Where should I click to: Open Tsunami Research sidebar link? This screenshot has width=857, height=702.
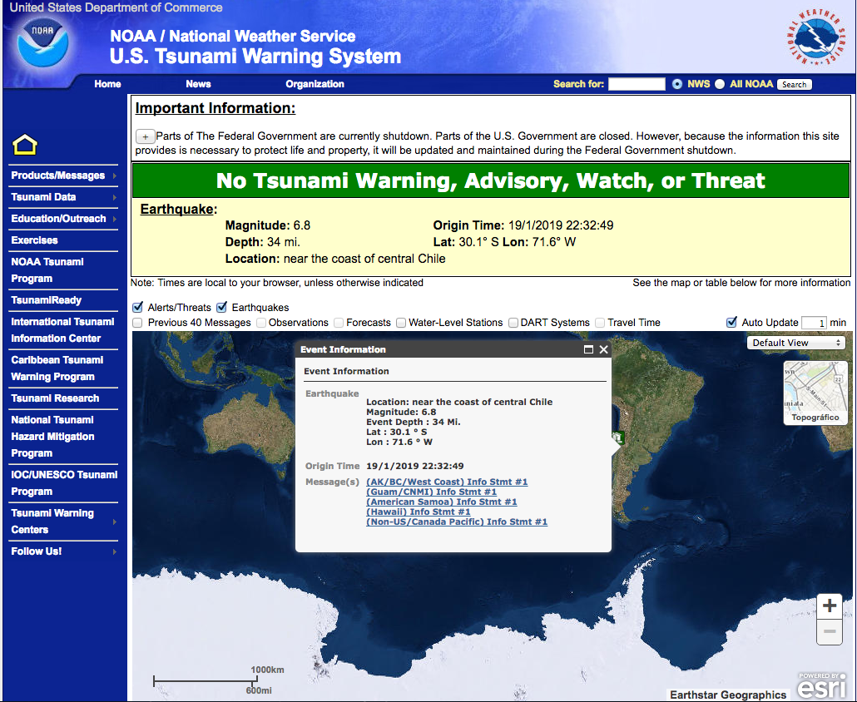(x=55, y=398)
